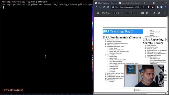Rotate the PDF counterclockwise
This screenshot has width=169, height=95.
tap(147, 13)
